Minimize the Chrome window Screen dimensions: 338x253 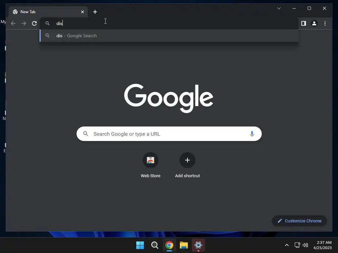(x=294, y=8)
